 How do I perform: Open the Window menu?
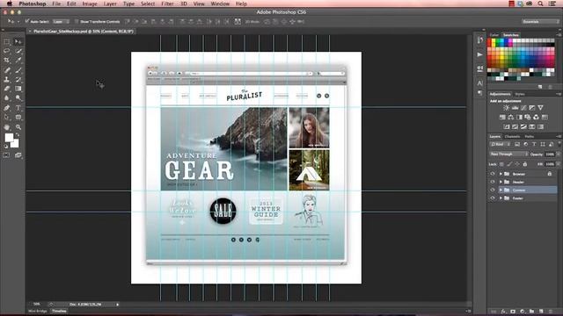tap(220, 4)
